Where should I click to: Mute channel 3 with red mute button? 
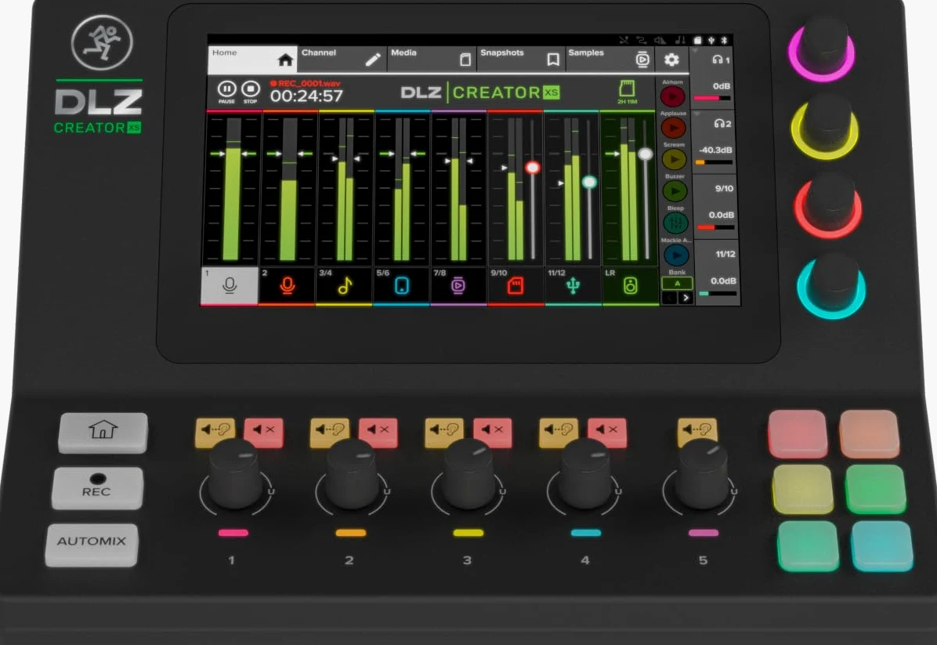pos(493,432)
